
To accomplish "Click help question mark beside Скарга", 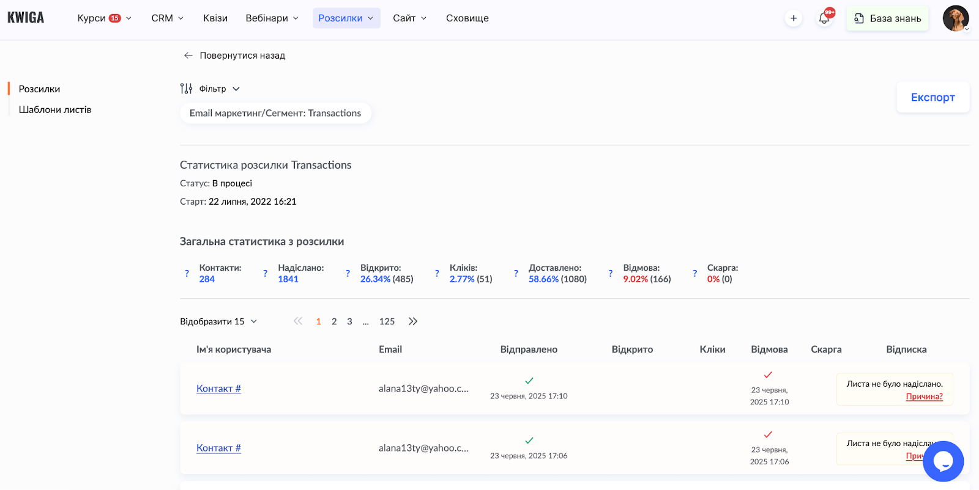I will pyautogui.click(x=694, y=274).
